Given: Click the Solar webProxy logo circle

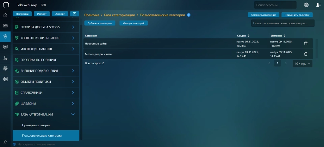Looking at the screenshot, I should pyautogui.click(x=6, y=5).
